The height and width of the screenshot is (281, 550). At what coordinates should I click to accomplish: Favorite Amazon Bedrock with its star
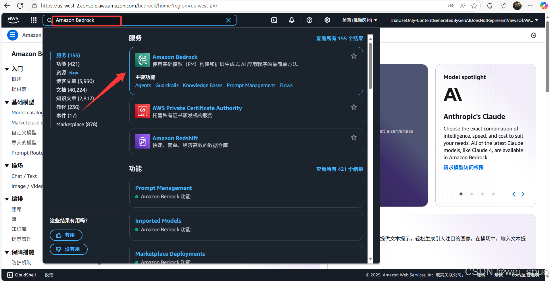354,56
